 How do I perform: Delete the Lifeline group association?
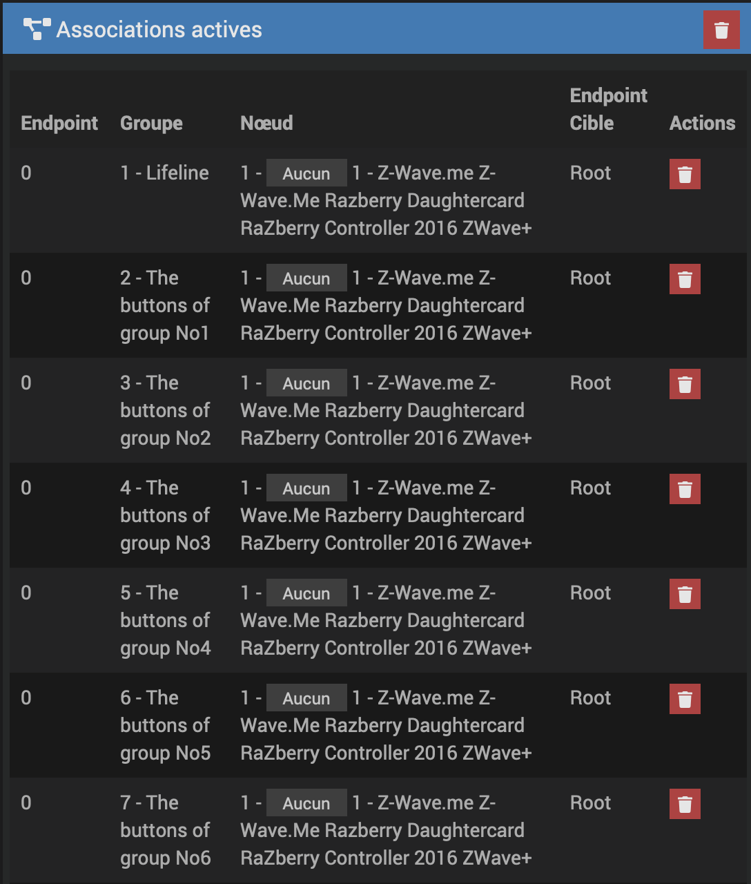click(x=685, y=174)
